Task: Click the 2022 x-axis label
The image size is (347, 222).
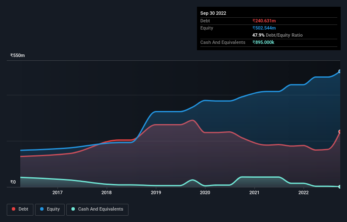Action: (x=303, y=192)
